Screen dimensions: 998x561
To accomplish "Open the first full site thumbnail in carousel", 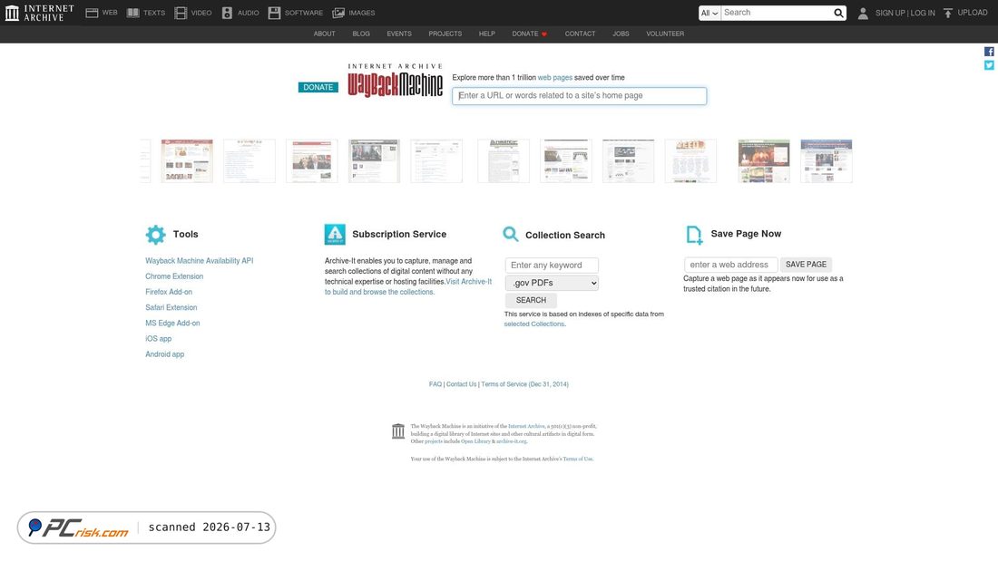I will point(187,161).
